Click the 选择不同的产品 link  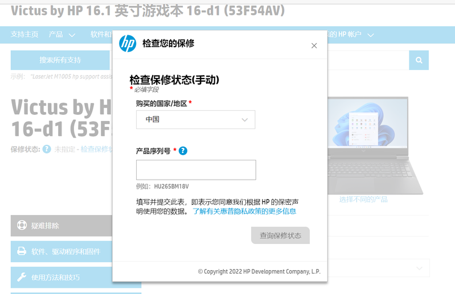click(x=363, y=199)
